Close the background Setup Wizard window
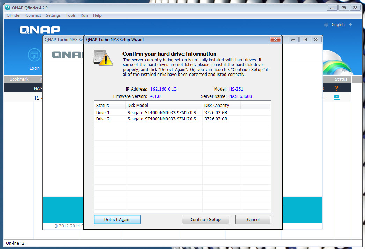The image size is (365, 249). tap(316, 40)
